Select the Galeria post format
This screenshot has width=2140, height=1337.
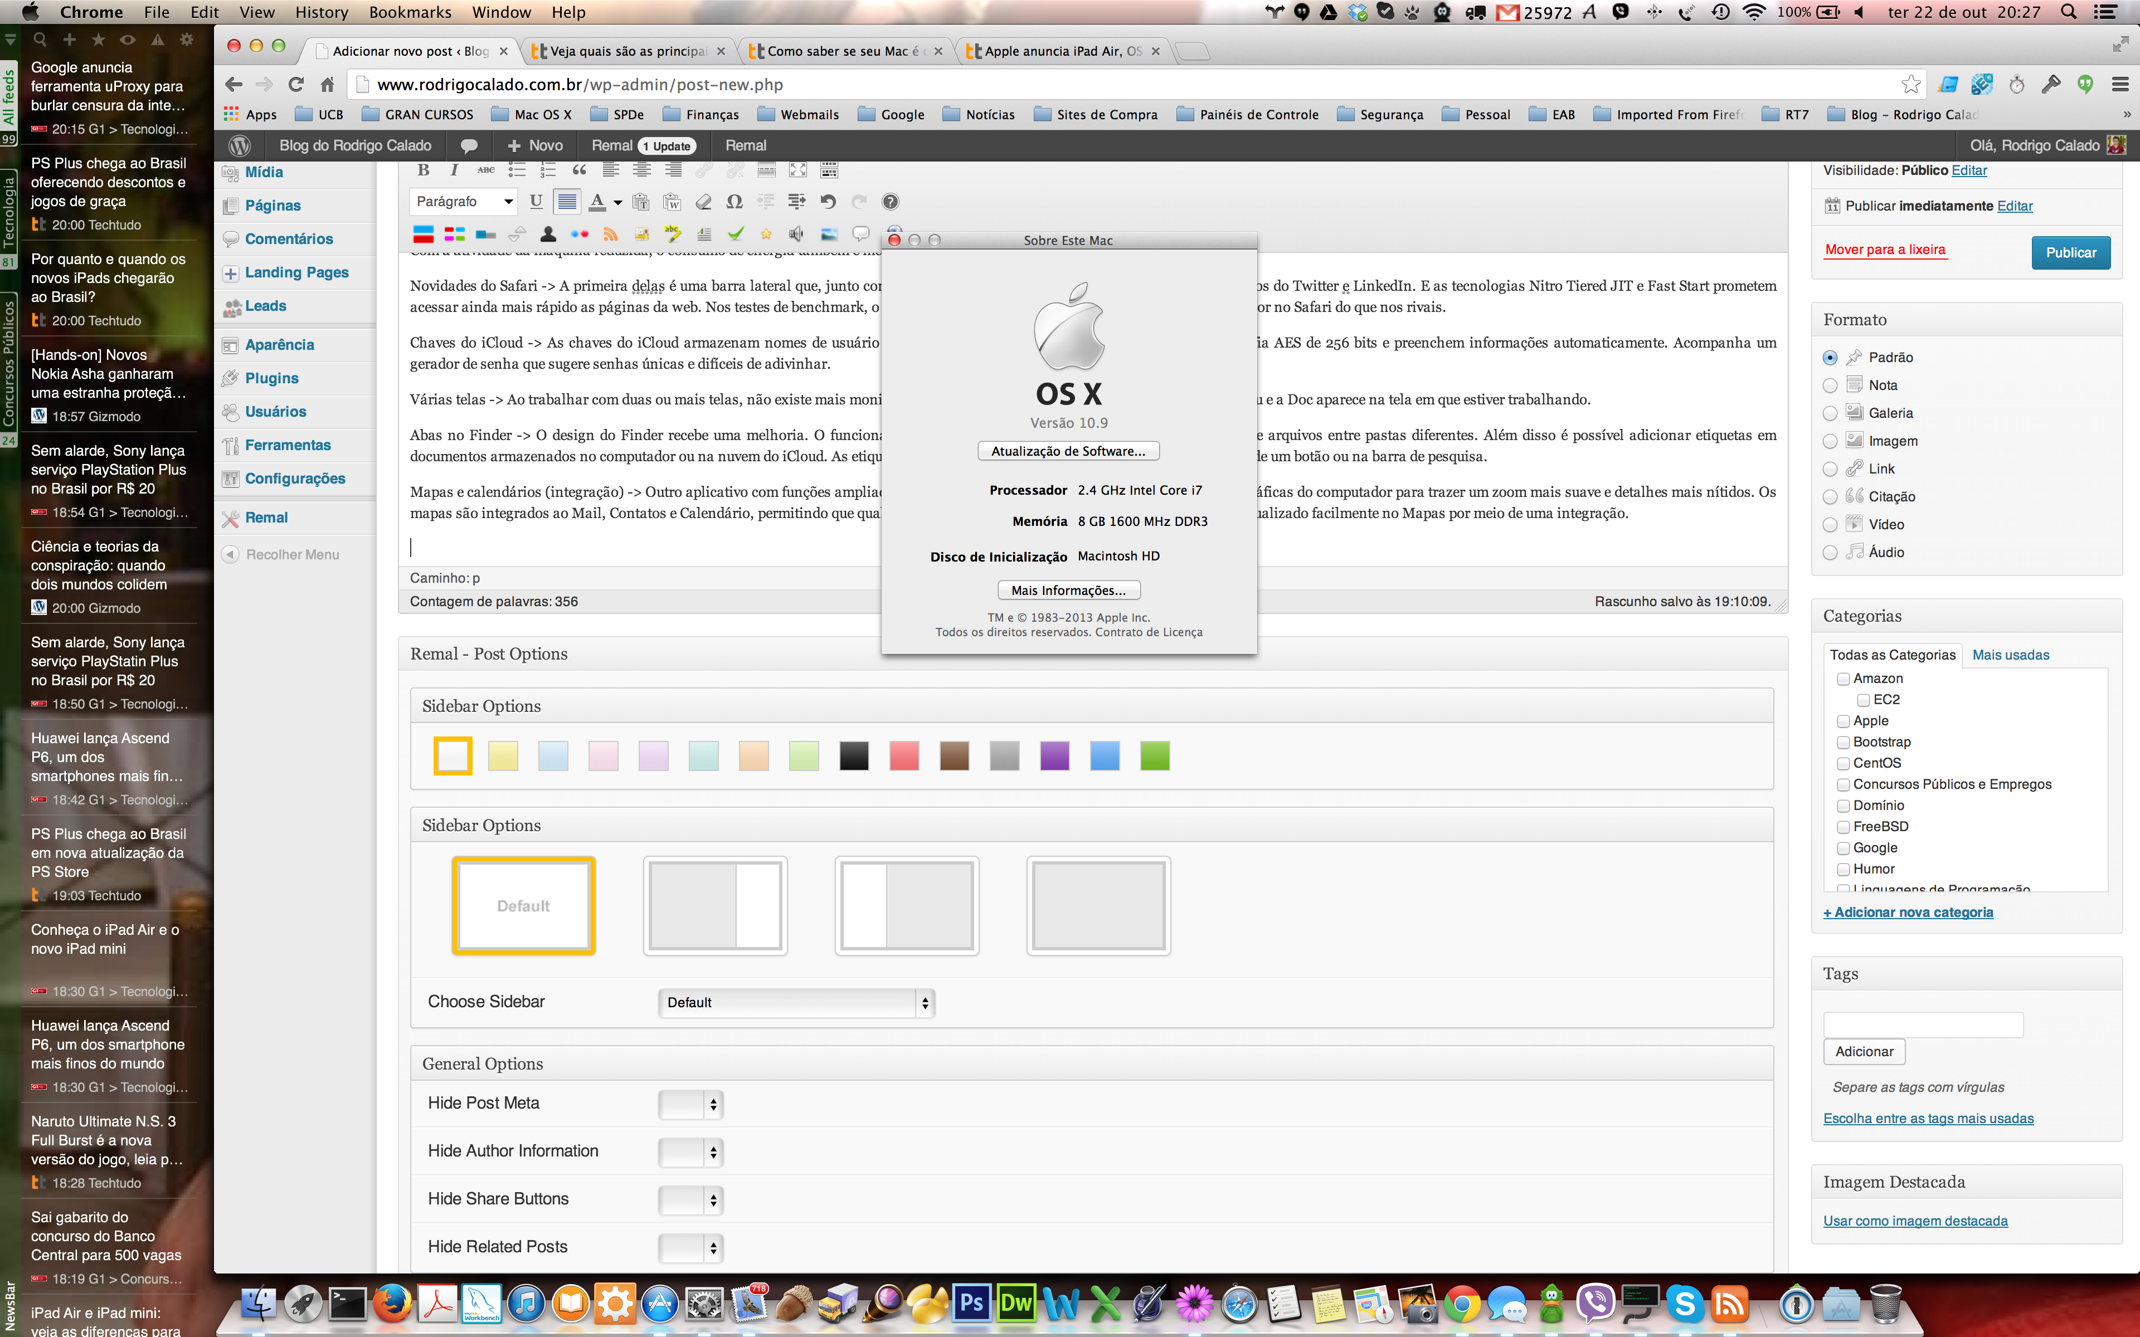1831,414
